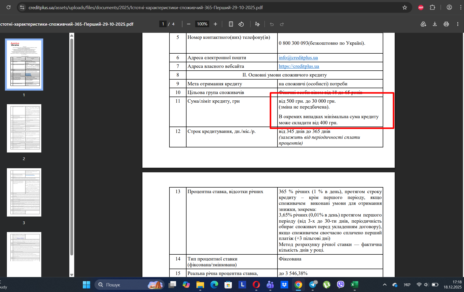The height and width of the screenshot is (292, 464).
Task: Open the ABP ad blocker extension
Action: click(x=421, y=7)
